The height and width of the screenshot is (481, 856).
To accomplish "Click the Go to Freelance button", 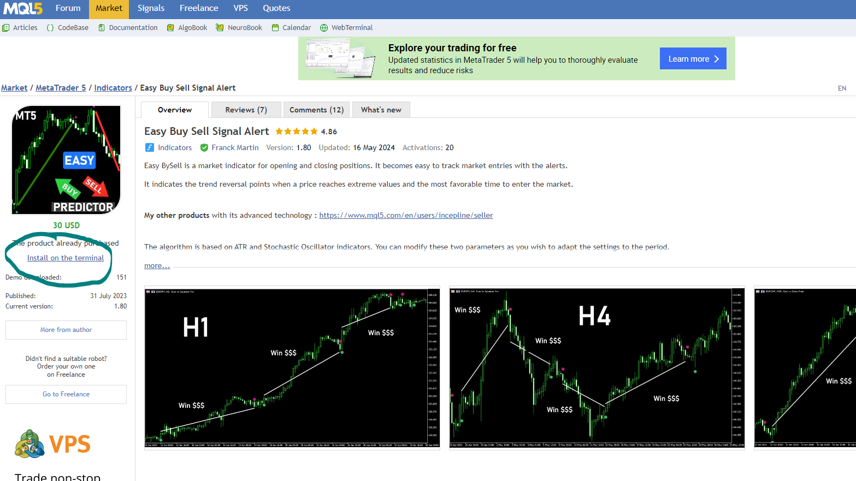I will pos(66,394).
